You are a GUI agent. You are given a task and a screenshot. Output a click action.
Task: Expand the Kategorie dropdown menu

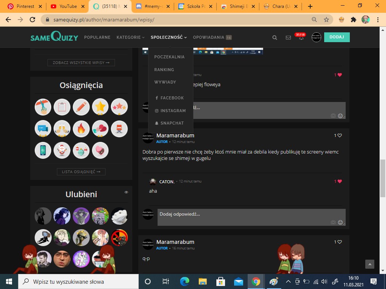[130, 37]
